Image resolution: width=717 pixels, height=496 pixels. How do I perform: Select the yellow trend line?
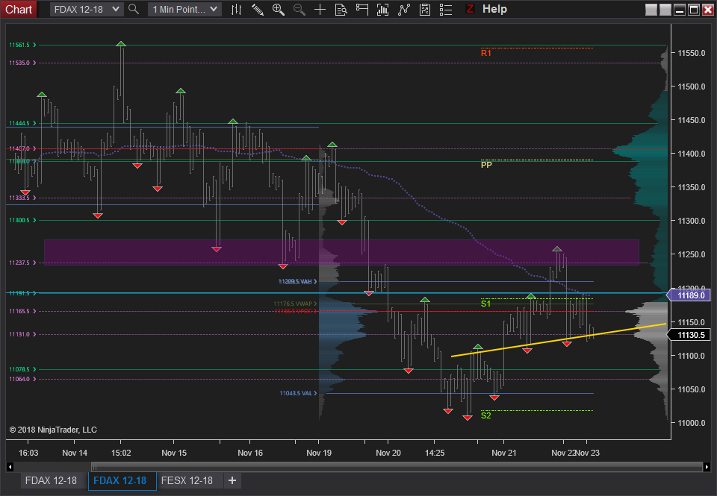pos(558,340)
